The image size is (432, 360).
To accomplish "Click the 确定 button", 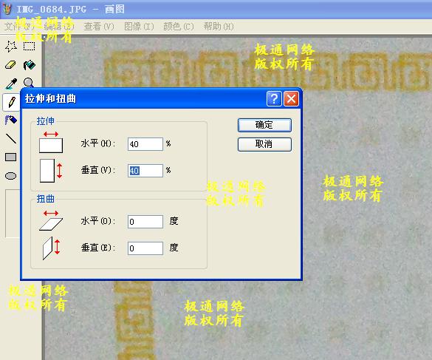I will (264, 125).
